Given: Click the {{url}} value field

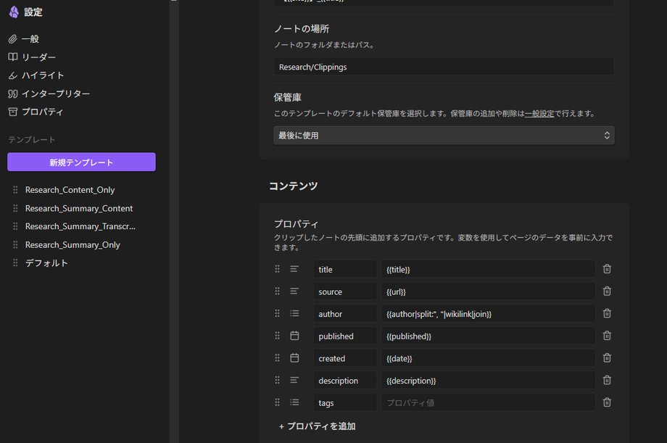Looking at the screenshot, I should tap(489, 291).
